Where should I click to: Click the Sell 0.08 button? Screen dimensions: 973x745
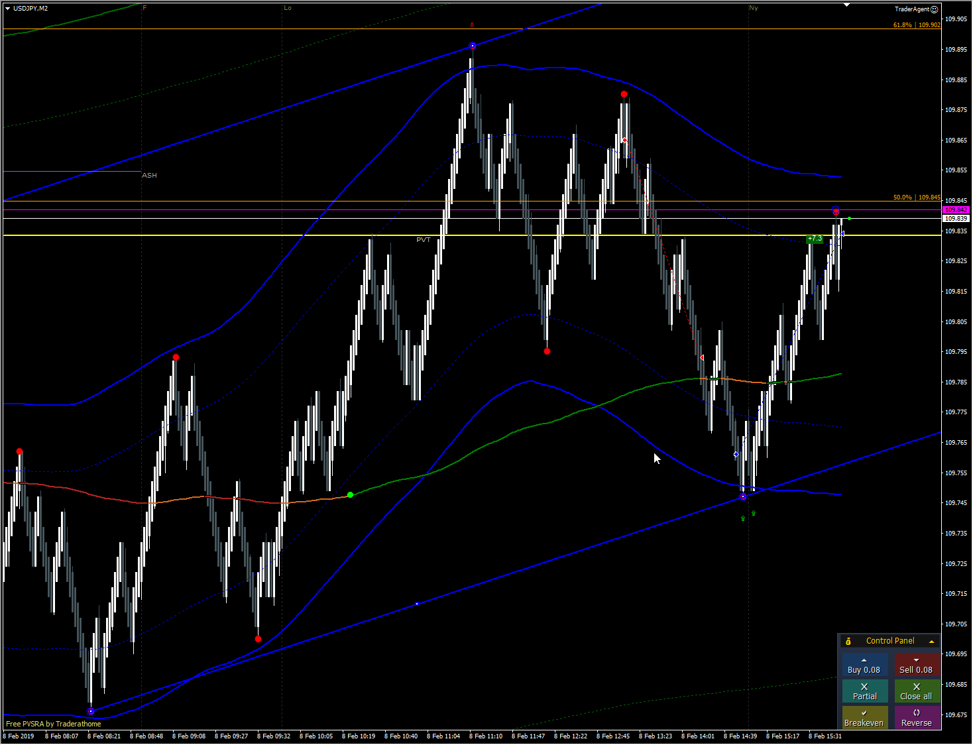(x=917, y=665)
